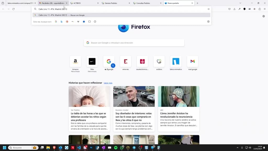The image size is (268, 151).
Task: Switch to the Generar Pedidos tab
Action: tap(116, 3)
